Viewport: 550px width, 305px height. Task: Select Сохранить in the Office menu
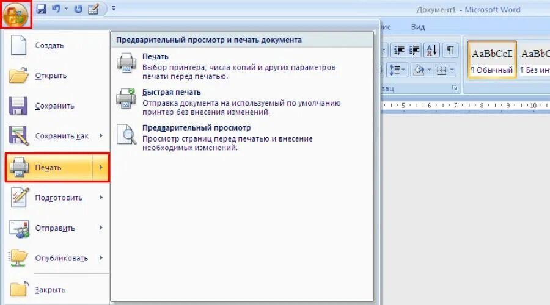click(57, 106)
